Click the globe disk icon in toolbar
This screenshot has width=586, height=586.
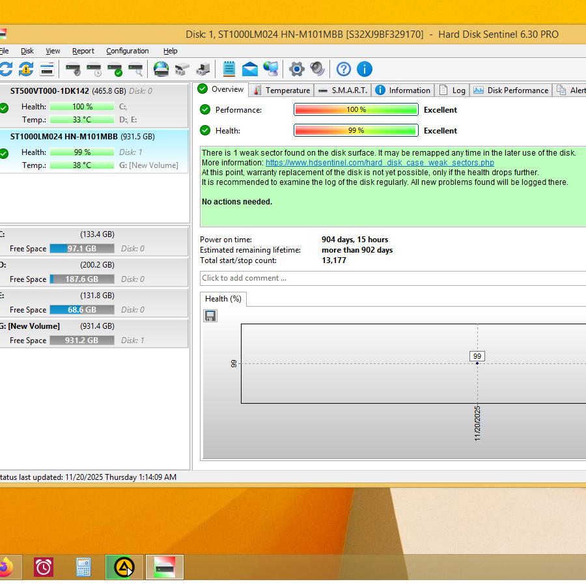[161, 69]
